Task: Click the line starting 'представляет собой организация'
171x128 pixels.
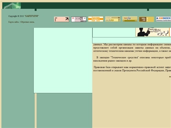Action: tap(132, 48)
